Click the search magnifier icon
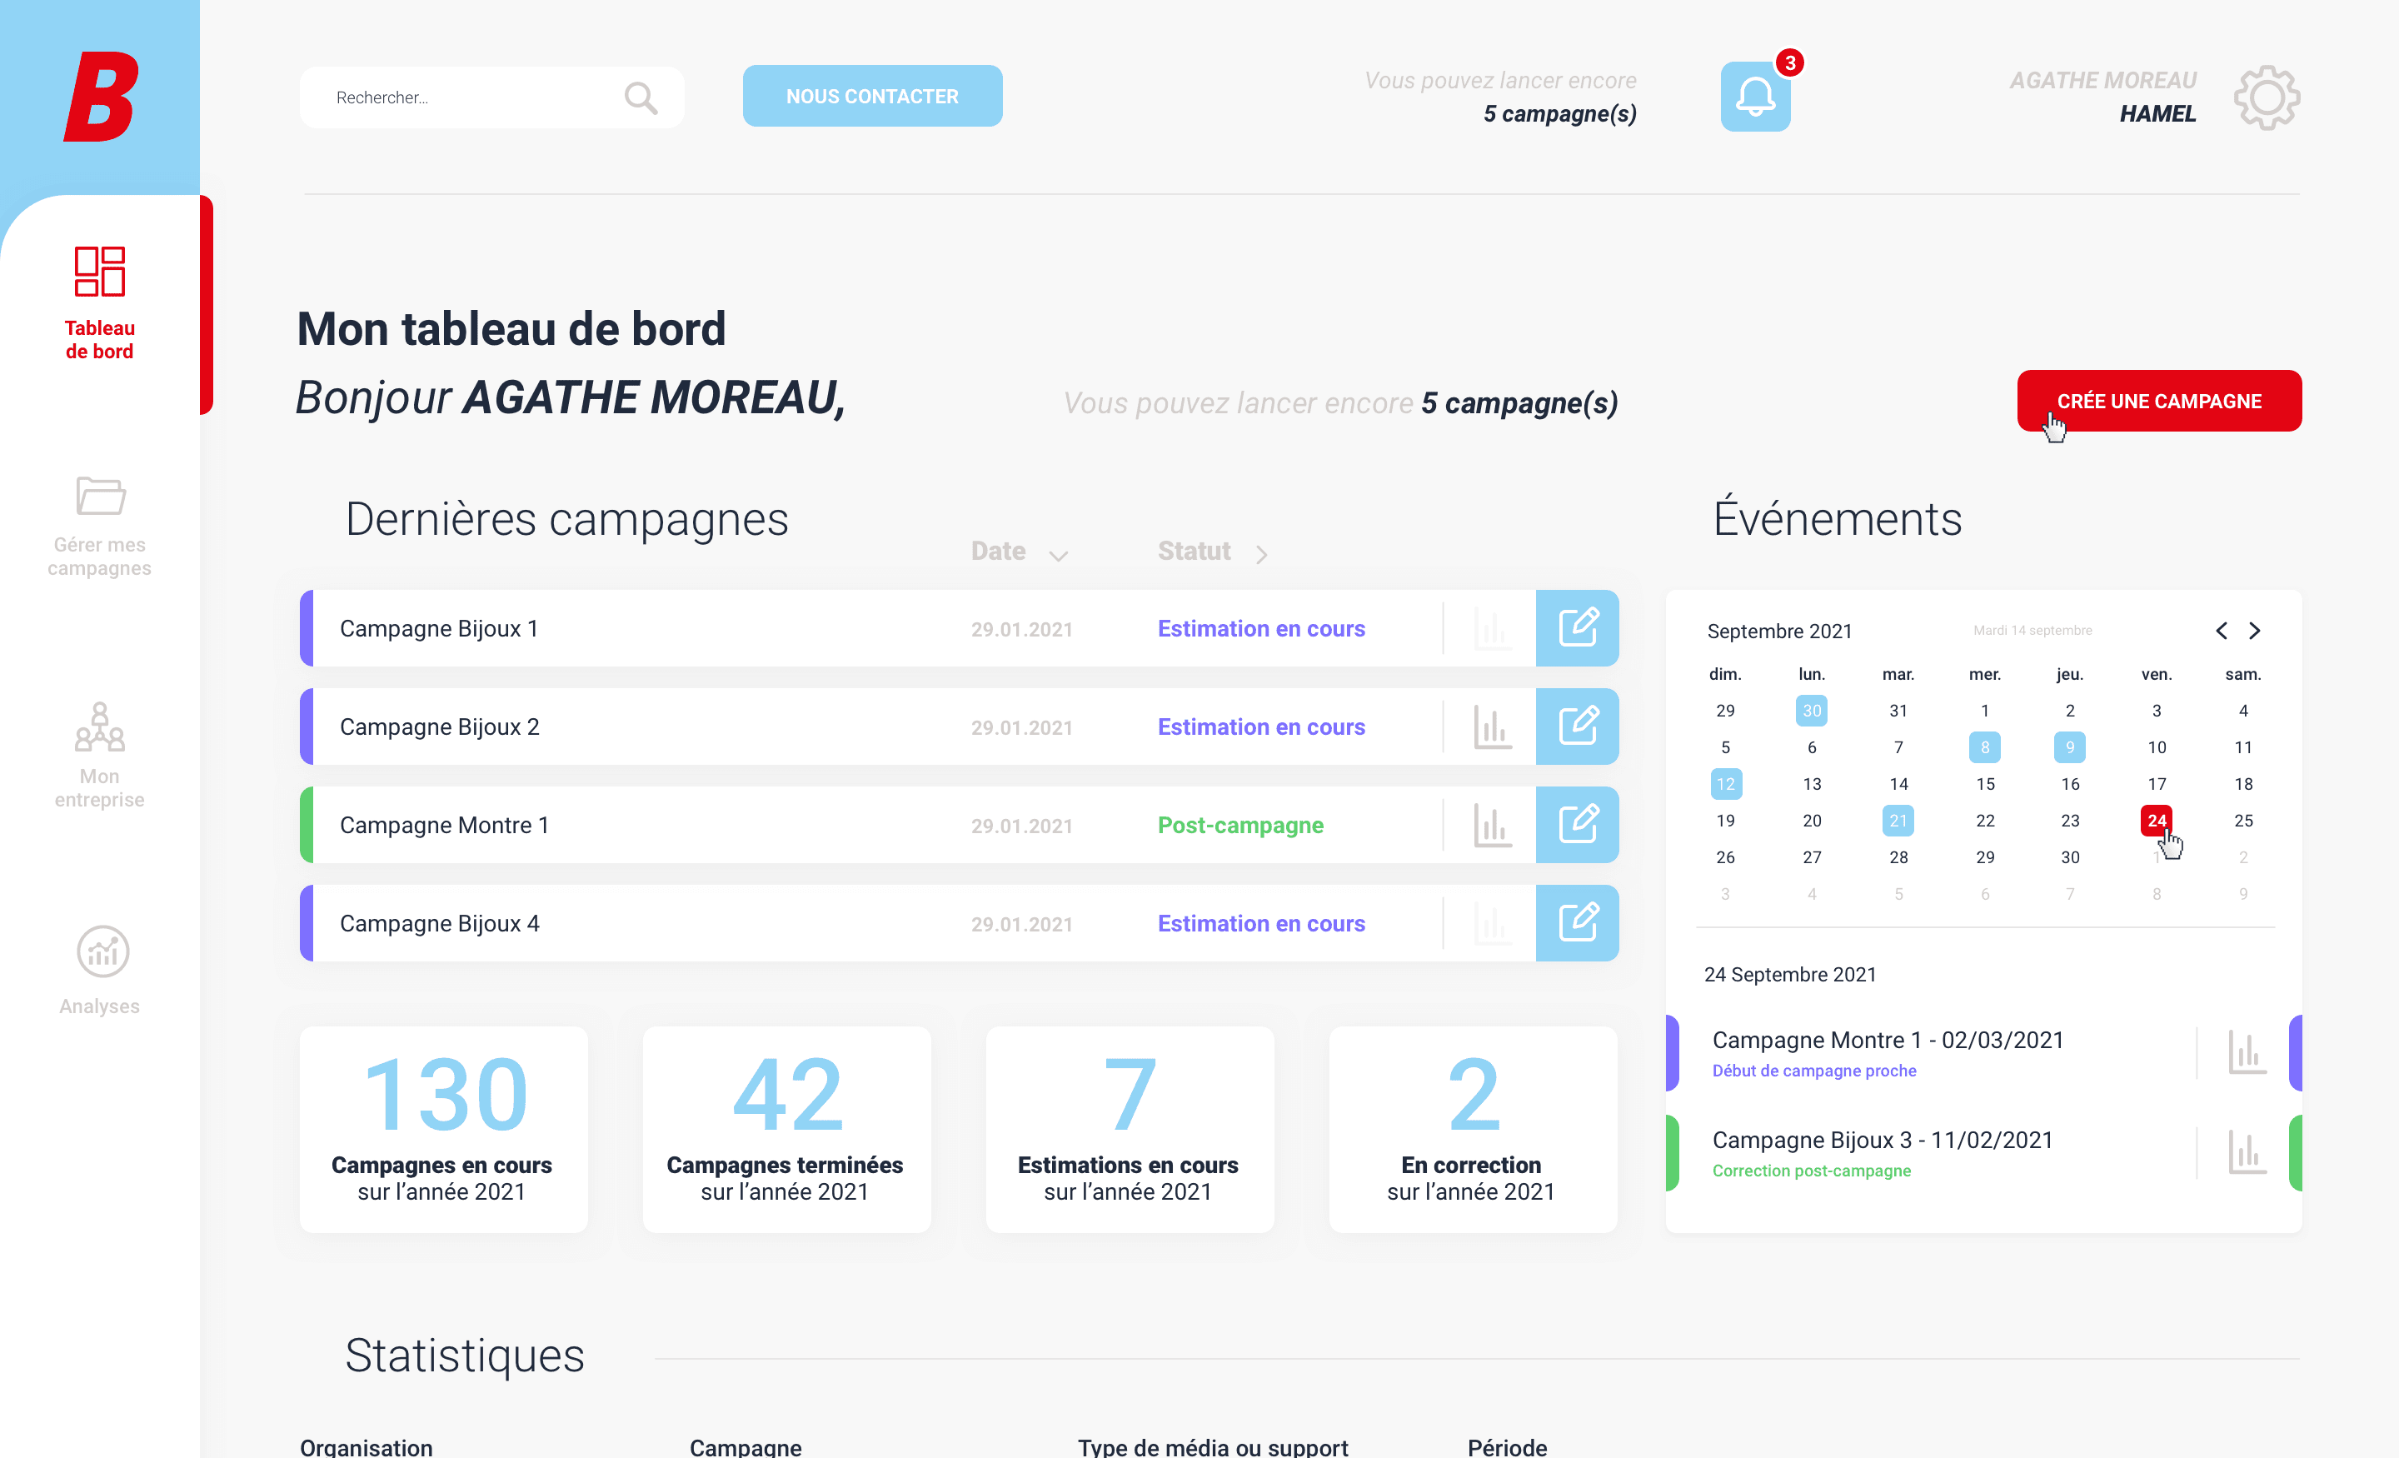Viewport: 2399px width, 1458px height. pyautogui.click(x=640, y=97)
